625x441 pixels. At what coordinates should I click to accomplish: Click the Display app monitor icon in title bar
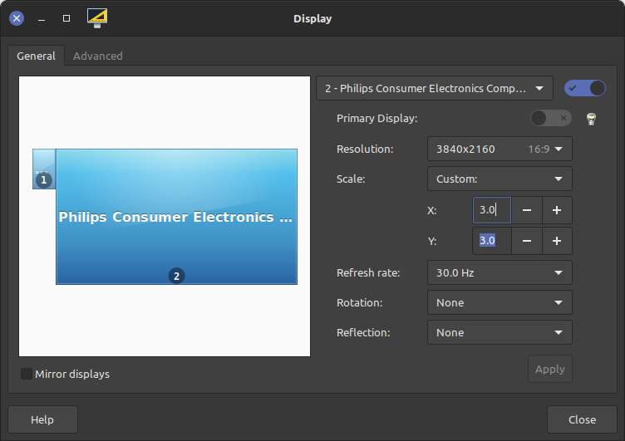pos(97,18)
